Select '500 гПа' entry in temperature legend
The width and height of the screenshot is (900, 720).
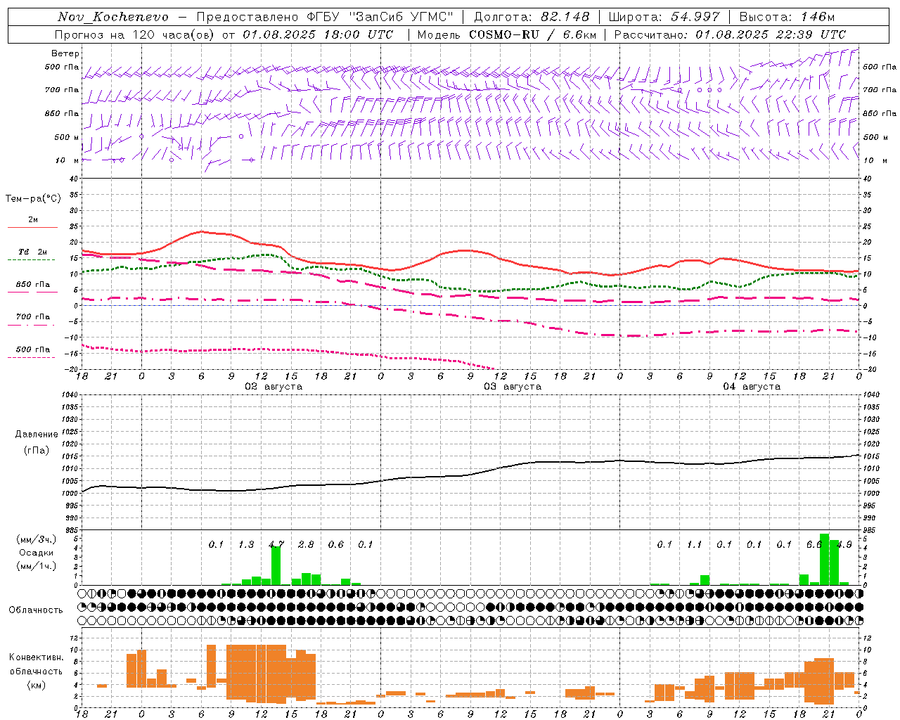32,349
